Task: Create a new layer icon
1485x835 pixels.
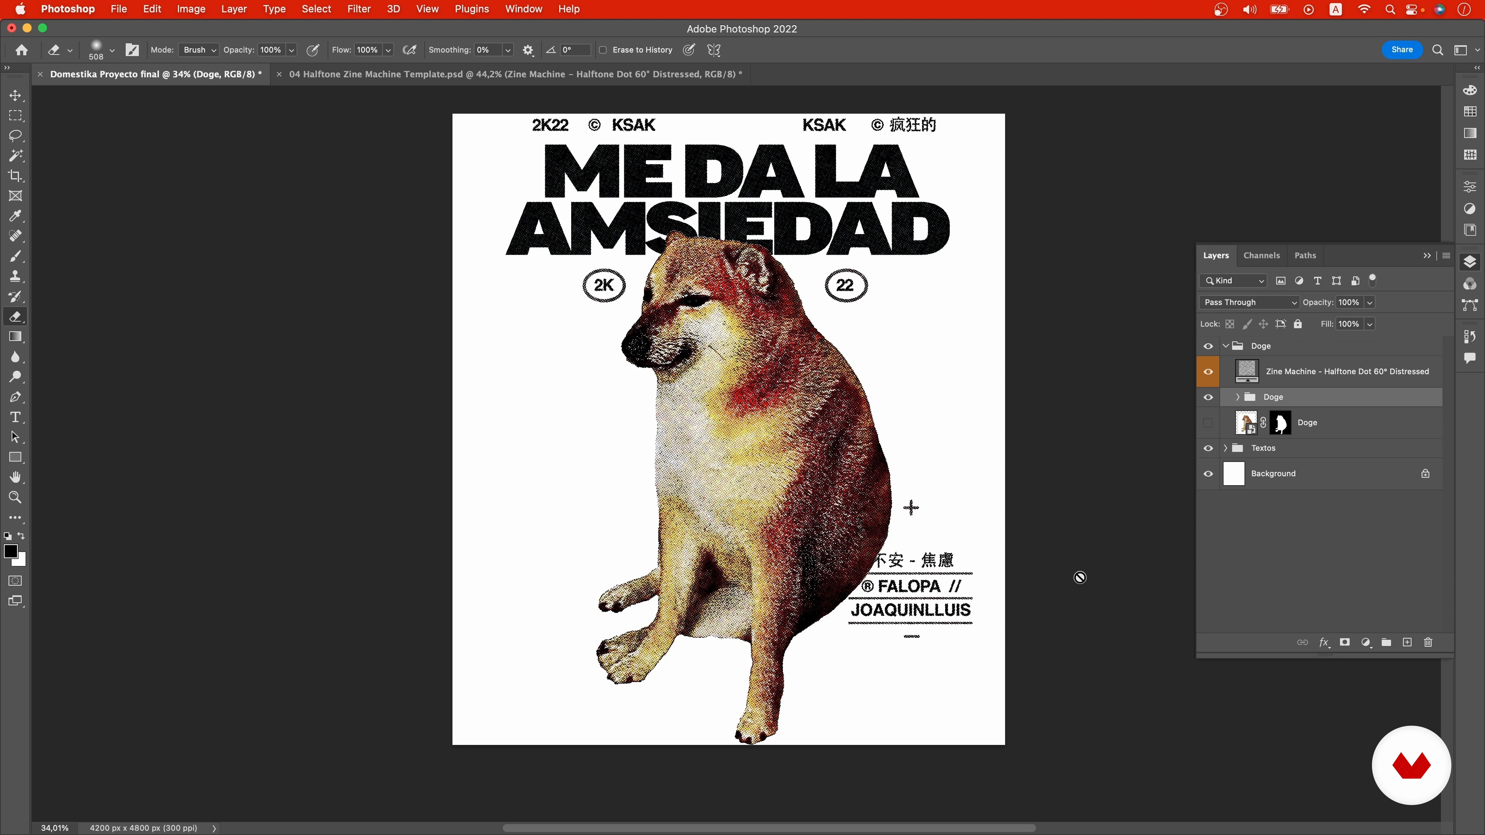Action: [x=1407, y=642]
